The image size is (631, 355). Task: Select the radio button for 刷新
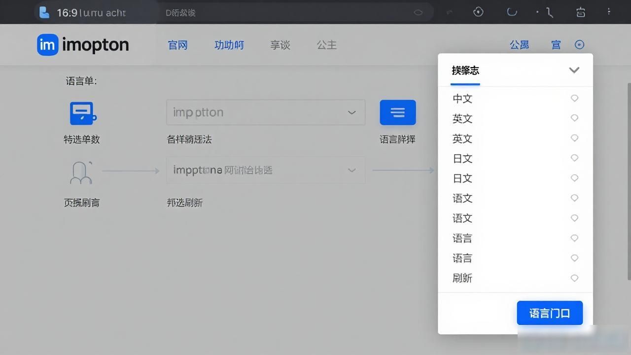pyautogui.click(x=574, y=278)
